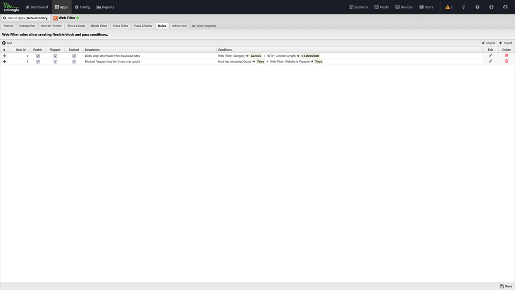Open the View Reports tab
The height and width of the screenshot is (290, 515).
pos(204,26)
